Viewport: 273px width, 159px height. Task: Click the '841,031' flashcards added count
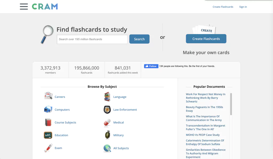[123, 68]
